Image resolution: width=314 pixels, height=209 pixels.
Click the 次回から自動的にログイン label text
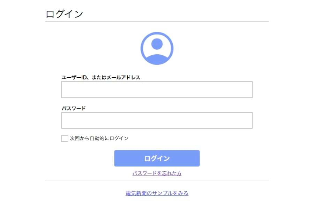pyautogui.click(x=99, y=138)
